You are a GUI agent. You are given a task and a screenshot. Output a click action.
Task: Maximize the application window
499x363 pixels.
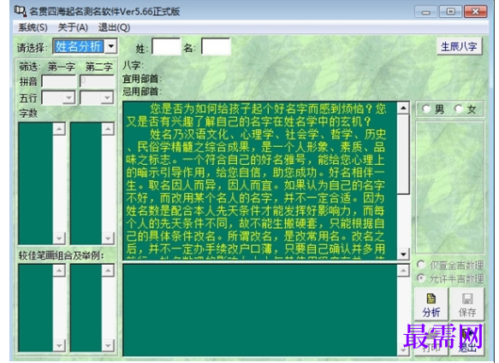[x=450, y=12]
